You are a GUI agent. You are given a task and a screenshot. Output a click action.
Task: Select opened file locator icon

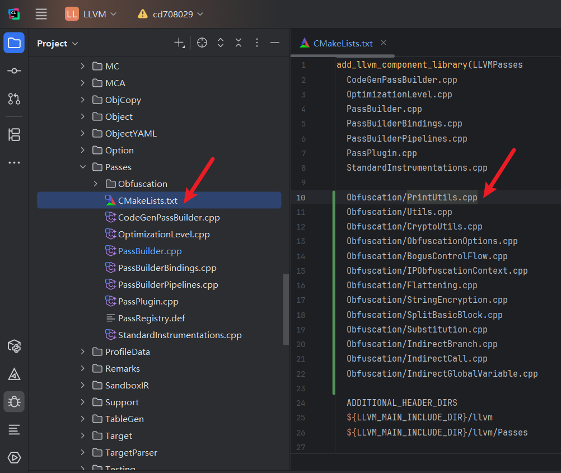[202, 43]
